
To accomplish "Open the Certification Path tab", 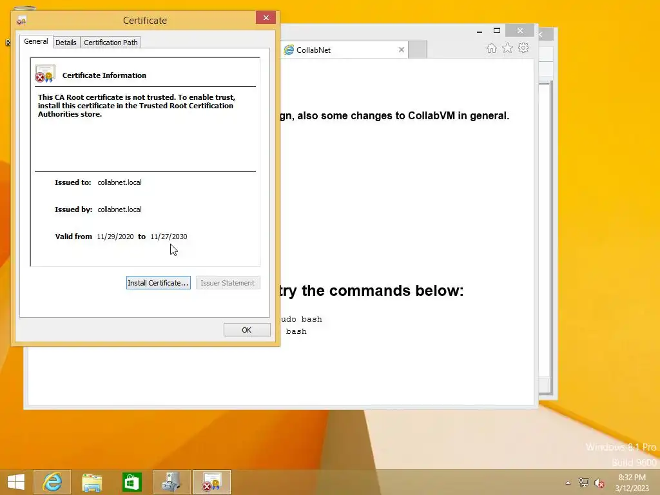I will (x=111, y=43).
